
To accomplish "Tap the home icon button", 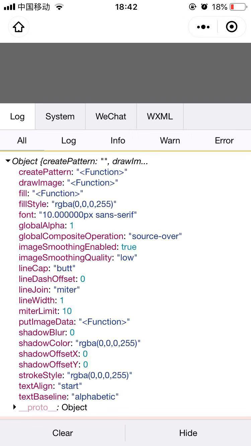I will pyautogui.click(x=19, y=27).
